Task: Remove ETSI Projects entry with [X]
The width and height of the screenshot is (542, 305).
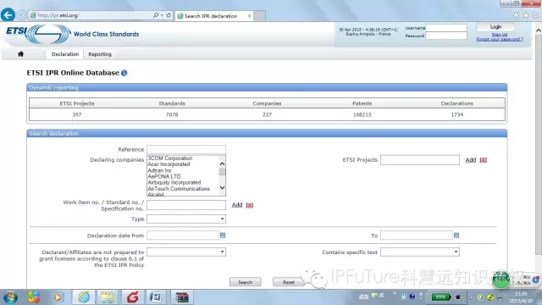Action: pyautogui.click(x=484, y=160)
